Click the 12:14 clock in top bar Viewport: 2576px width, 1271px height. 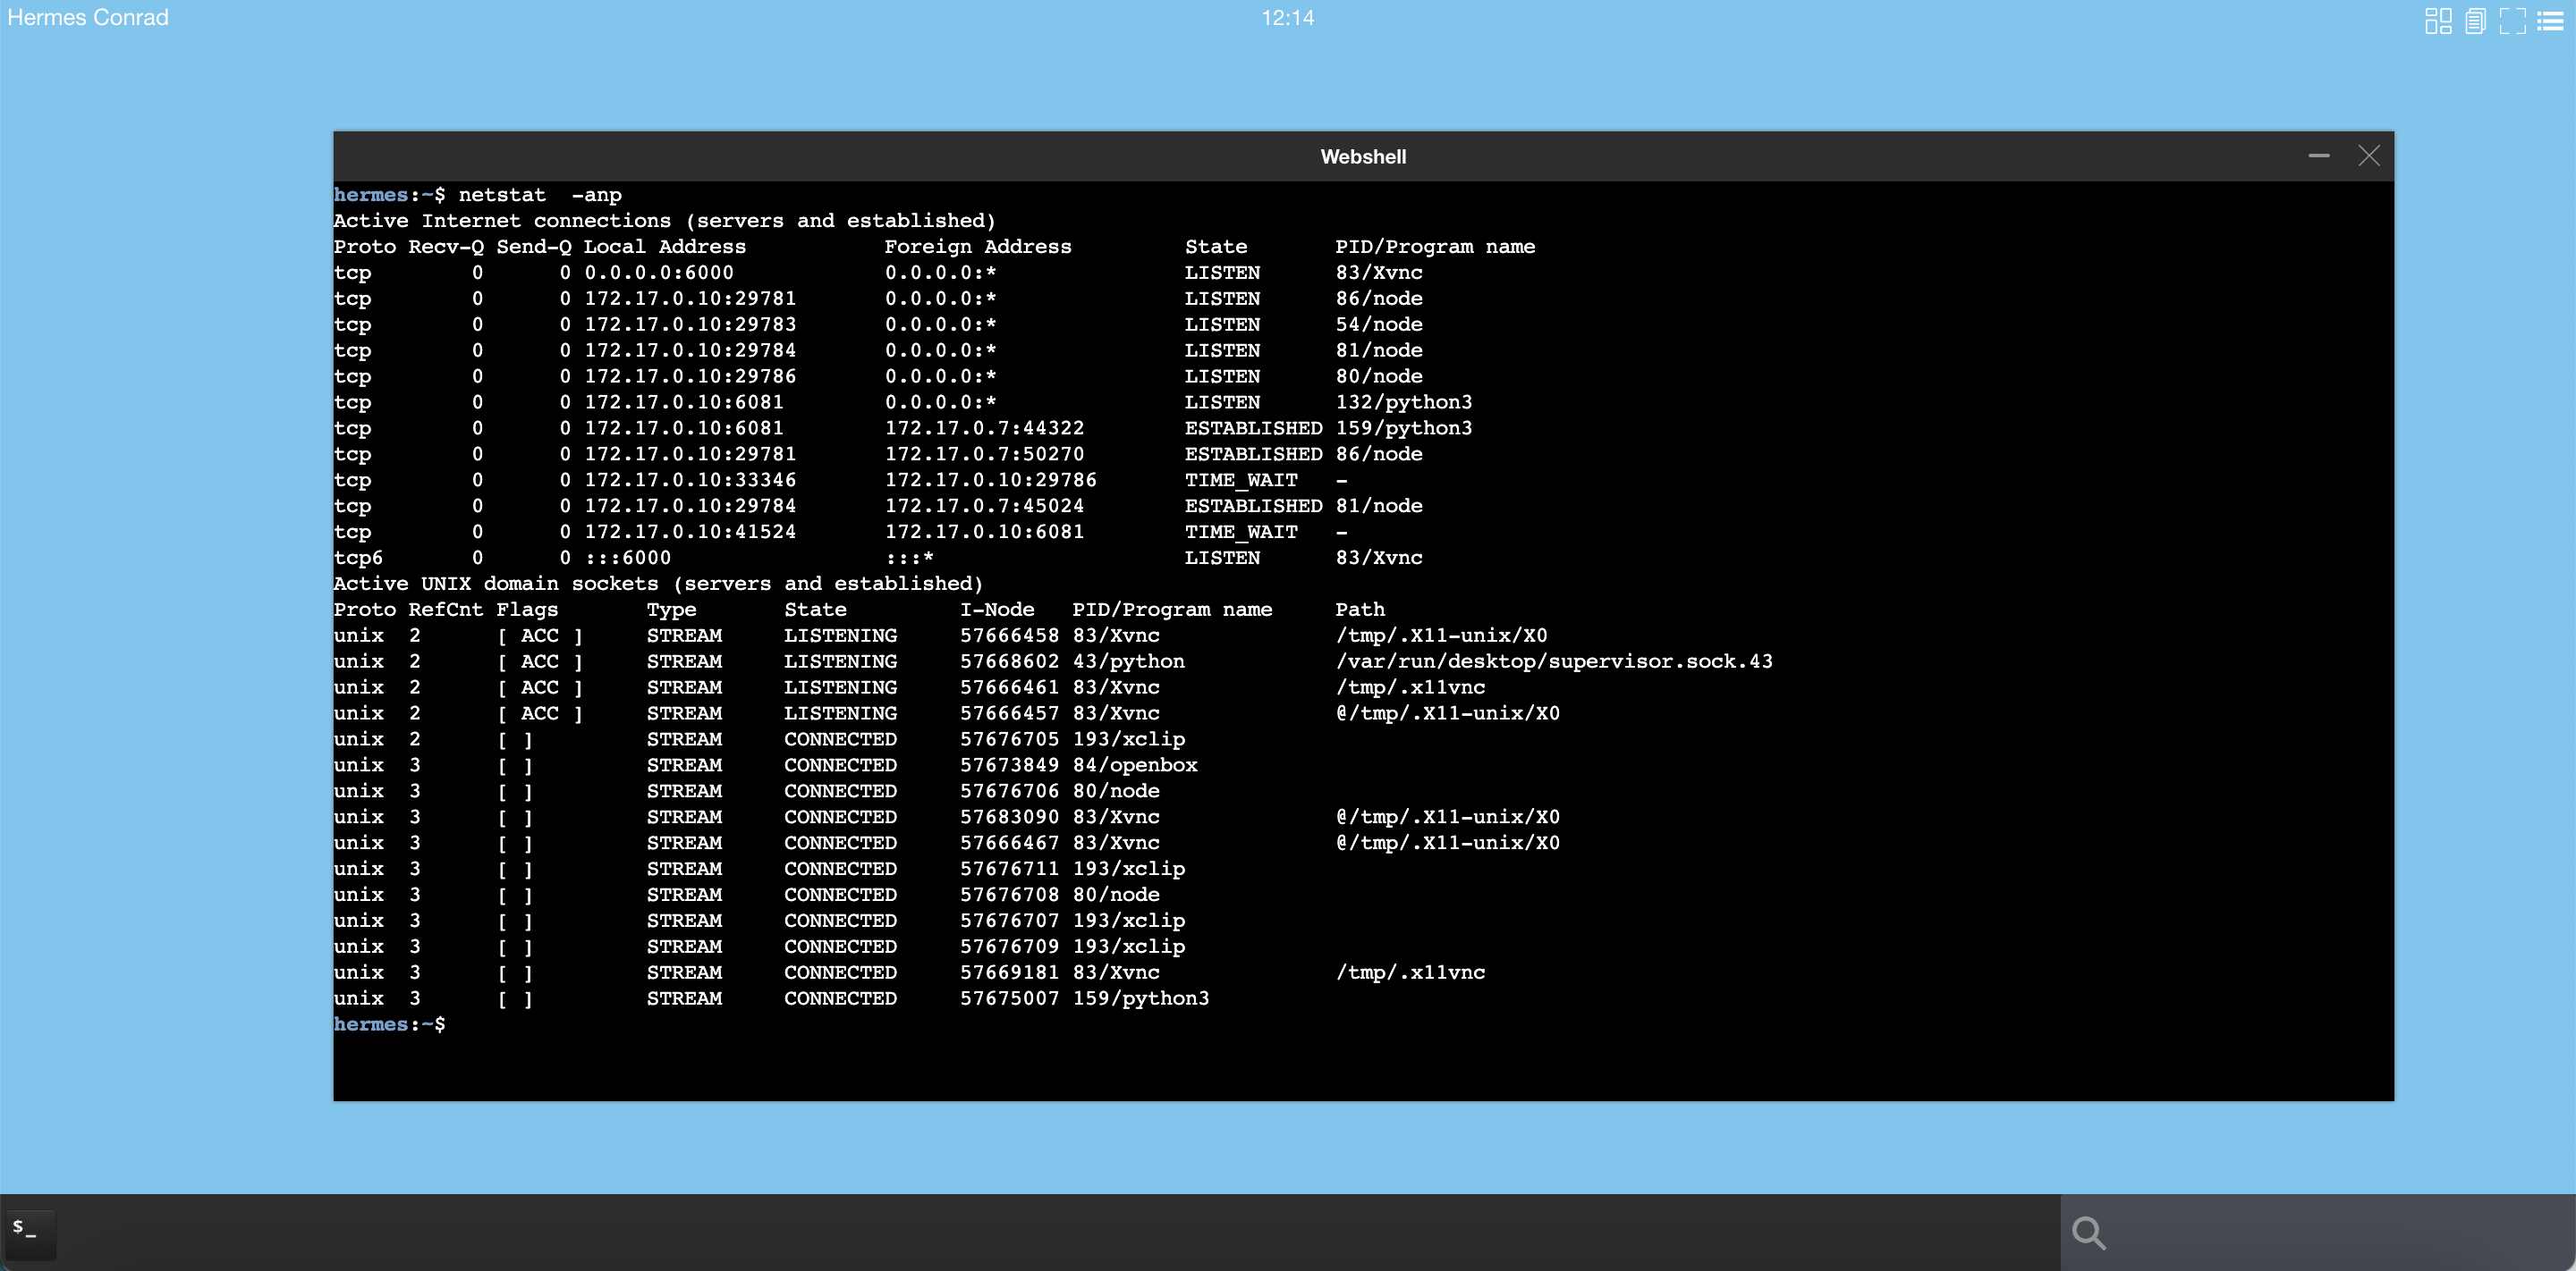(x=1287, y=18)
